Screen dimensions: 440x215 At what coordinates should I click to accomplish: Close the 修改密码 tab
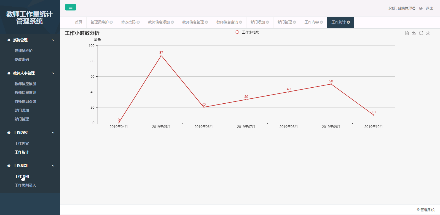[138, 22]
